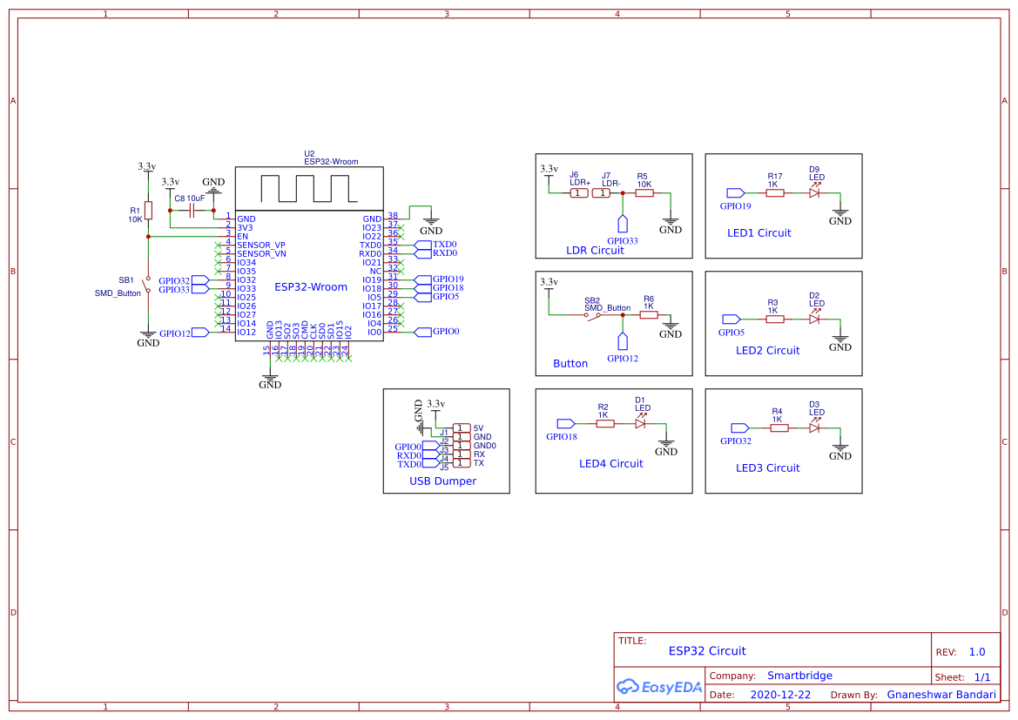Click the LED symbol D9
This screenshot has height=720, width=1018.
(815, 193)
